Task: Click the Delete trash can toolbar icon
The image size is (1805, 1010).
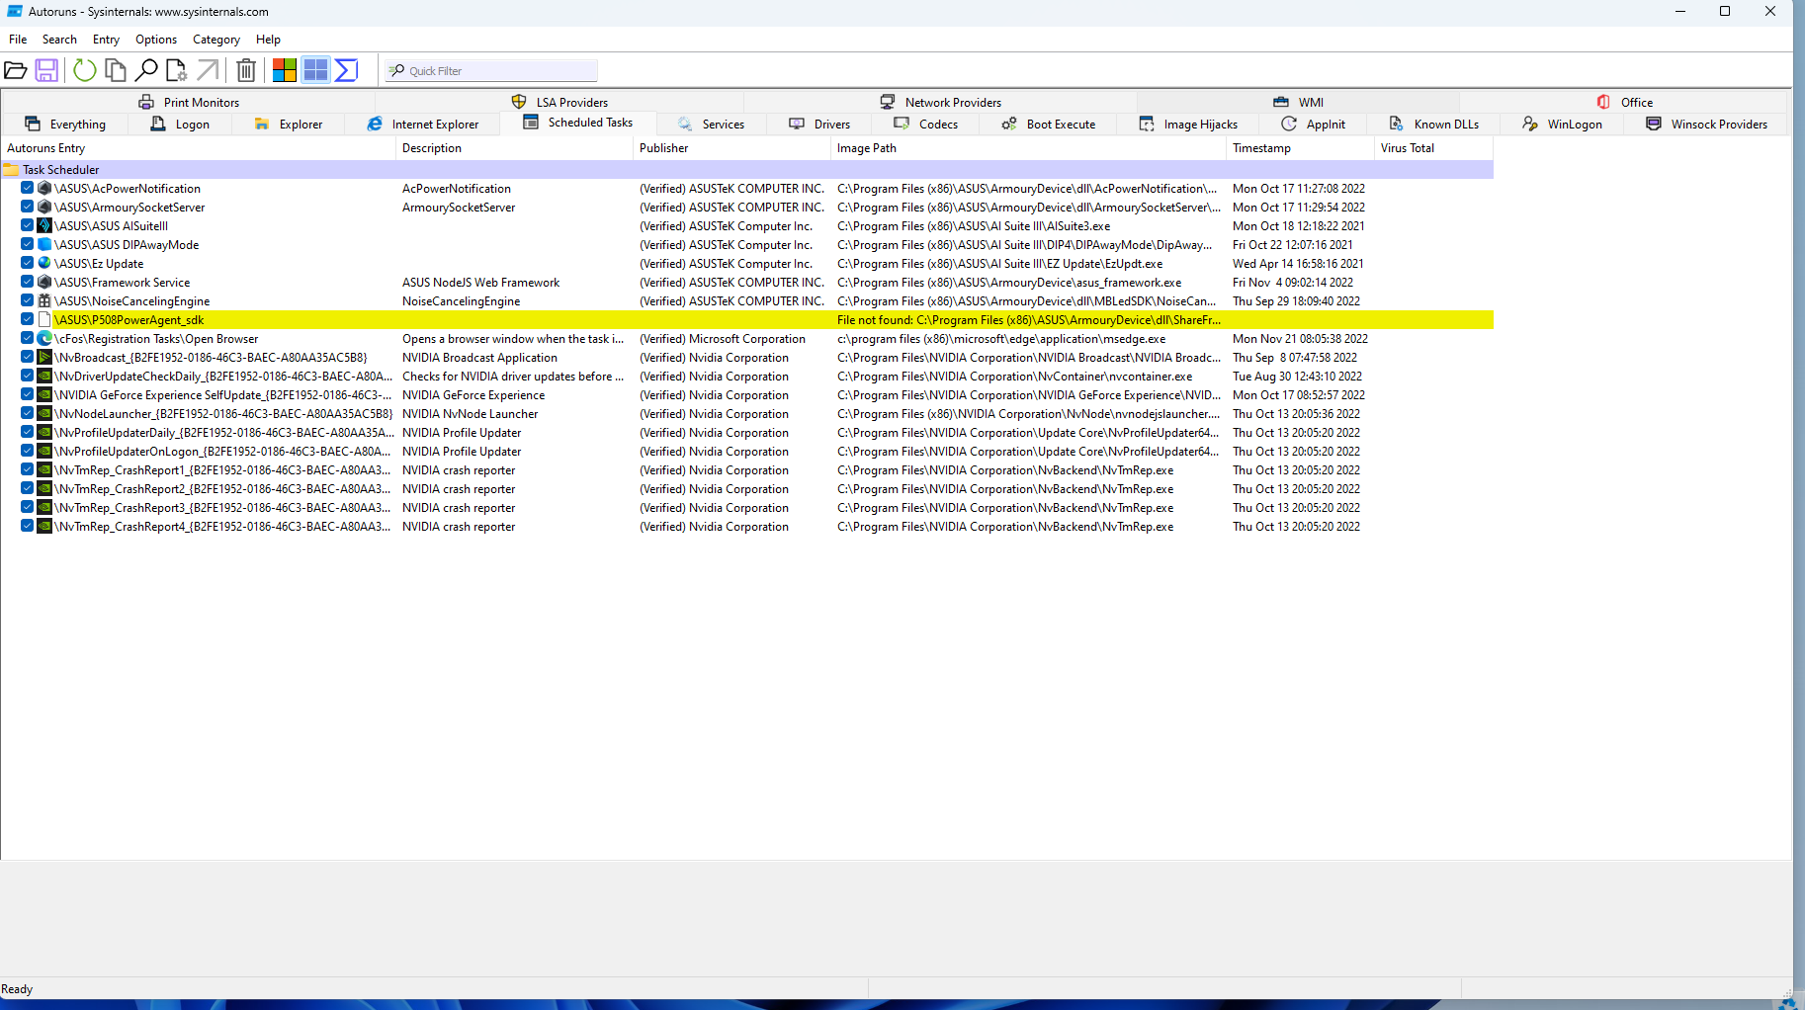Action: tap(246, 70)
